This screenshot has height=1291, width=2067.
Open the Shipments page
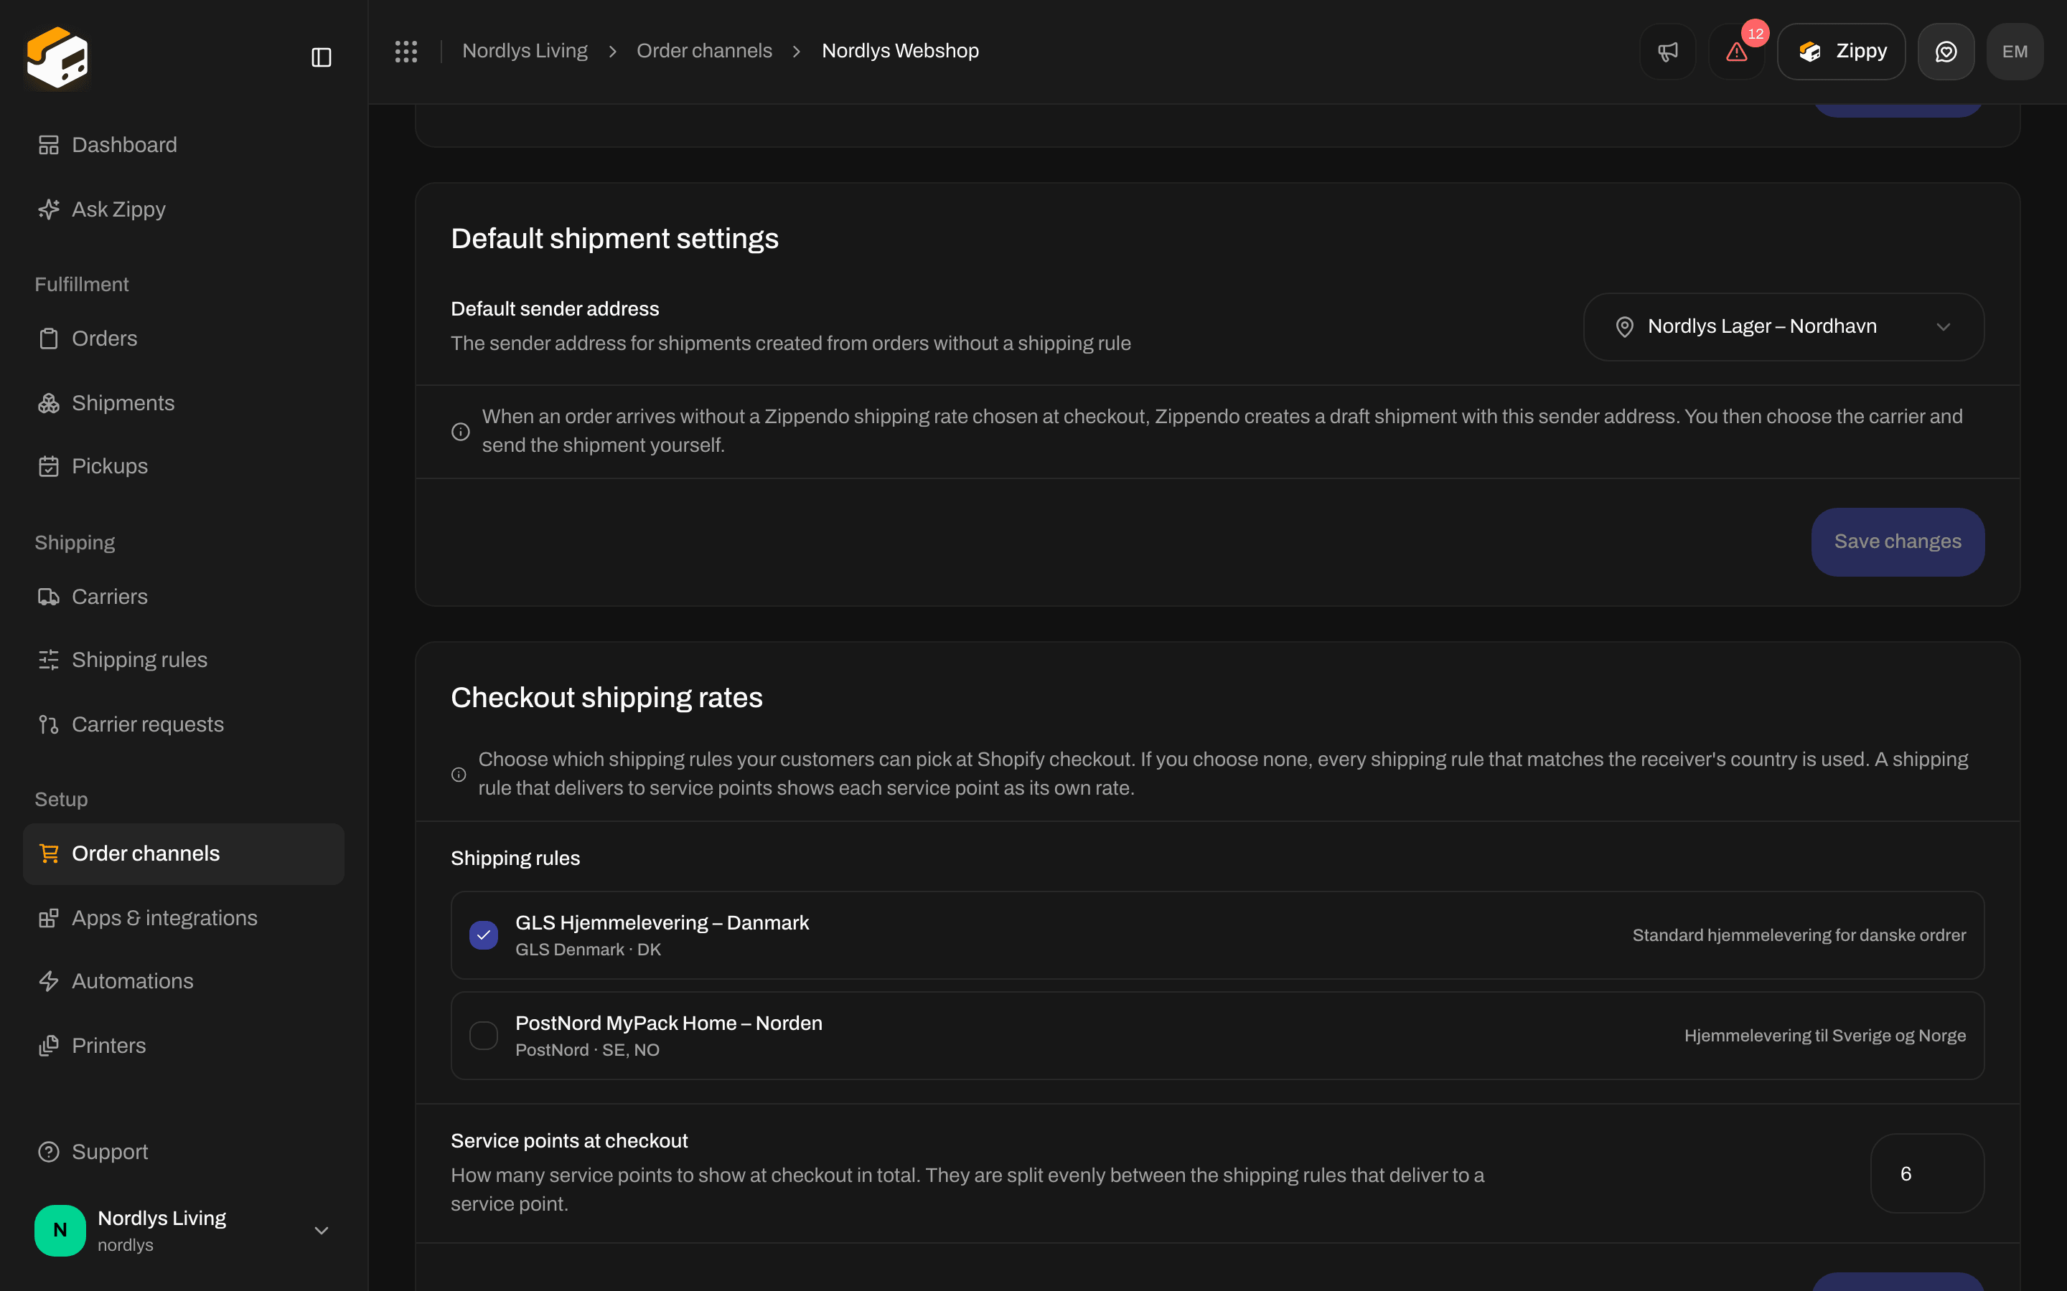click(x=184, y=403)
